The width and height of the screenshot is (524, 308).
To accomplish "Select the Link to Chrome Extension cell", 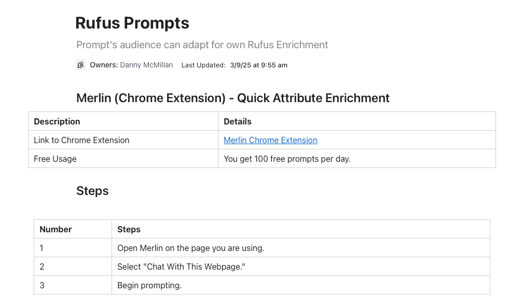I will point(81,140).
